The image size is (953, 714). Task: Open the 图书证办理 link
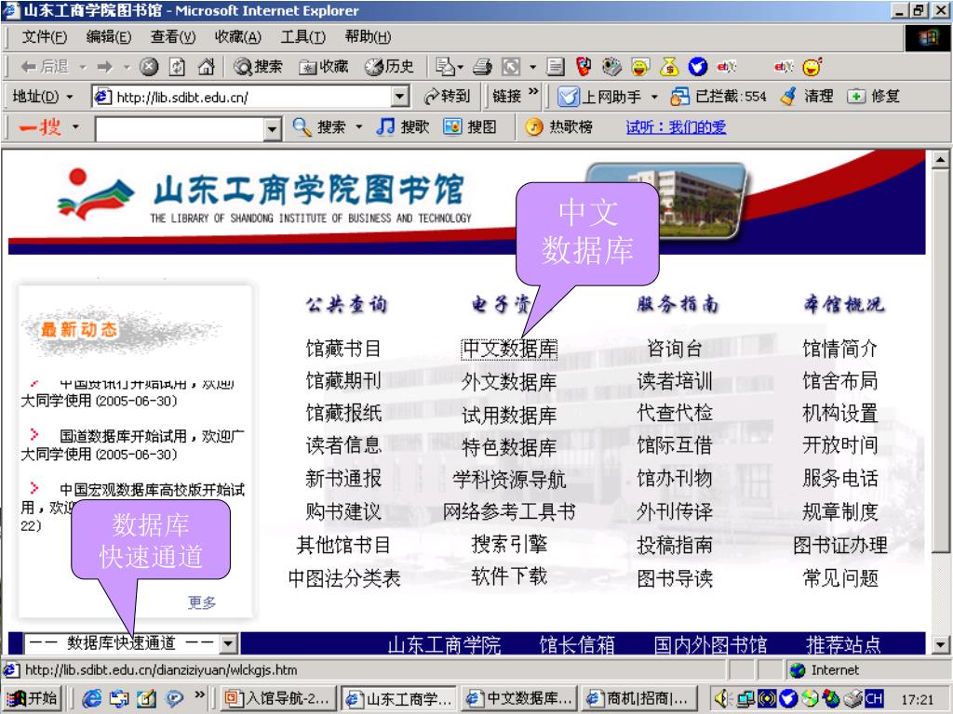[x=840, y=545]
